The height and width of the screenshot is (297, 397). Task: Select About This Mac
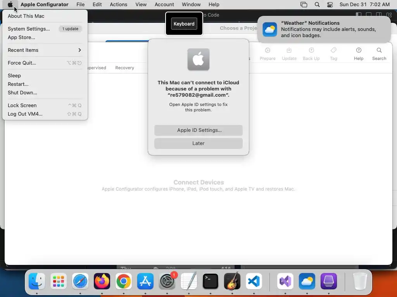click(x=45, y=16)
